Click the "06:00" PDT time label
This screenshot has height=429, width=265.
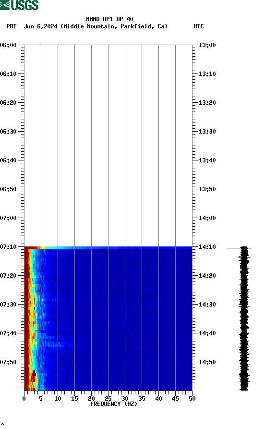coord(9,45)
